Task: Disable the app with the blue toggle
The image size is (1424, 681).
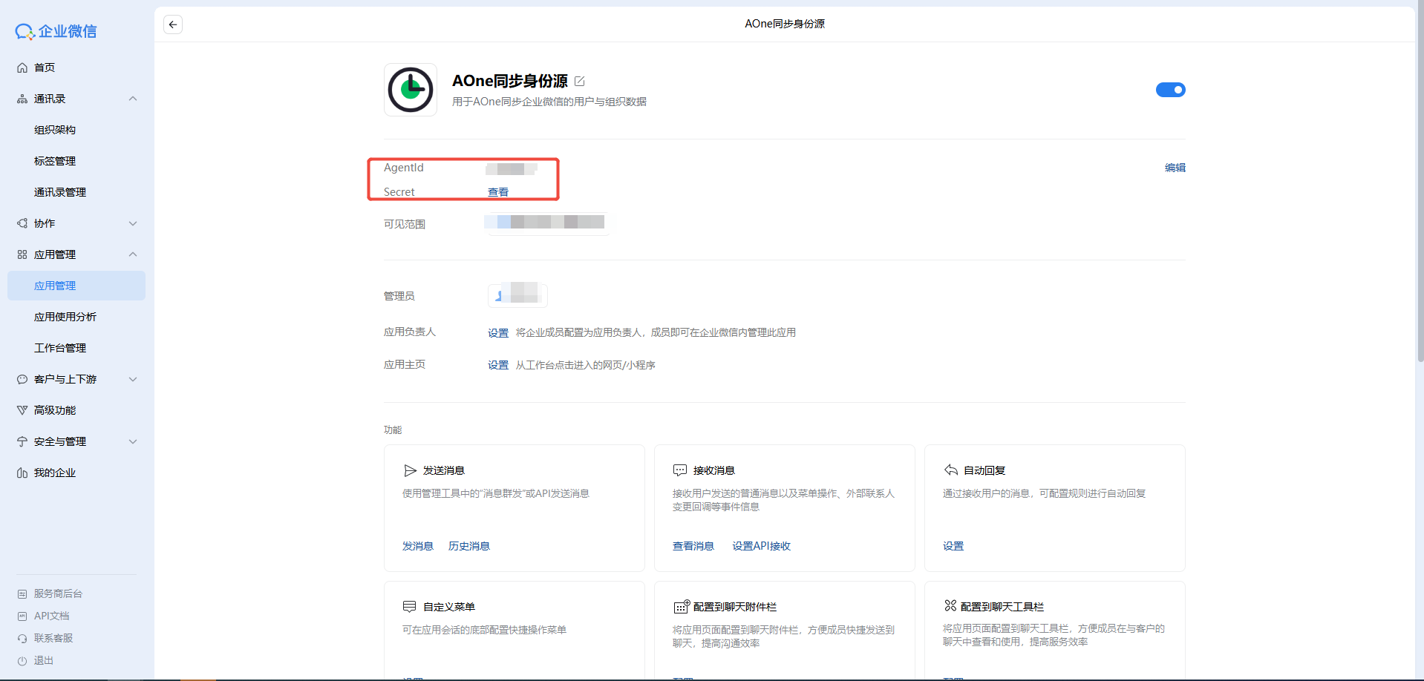Action: pos(1170,90)
